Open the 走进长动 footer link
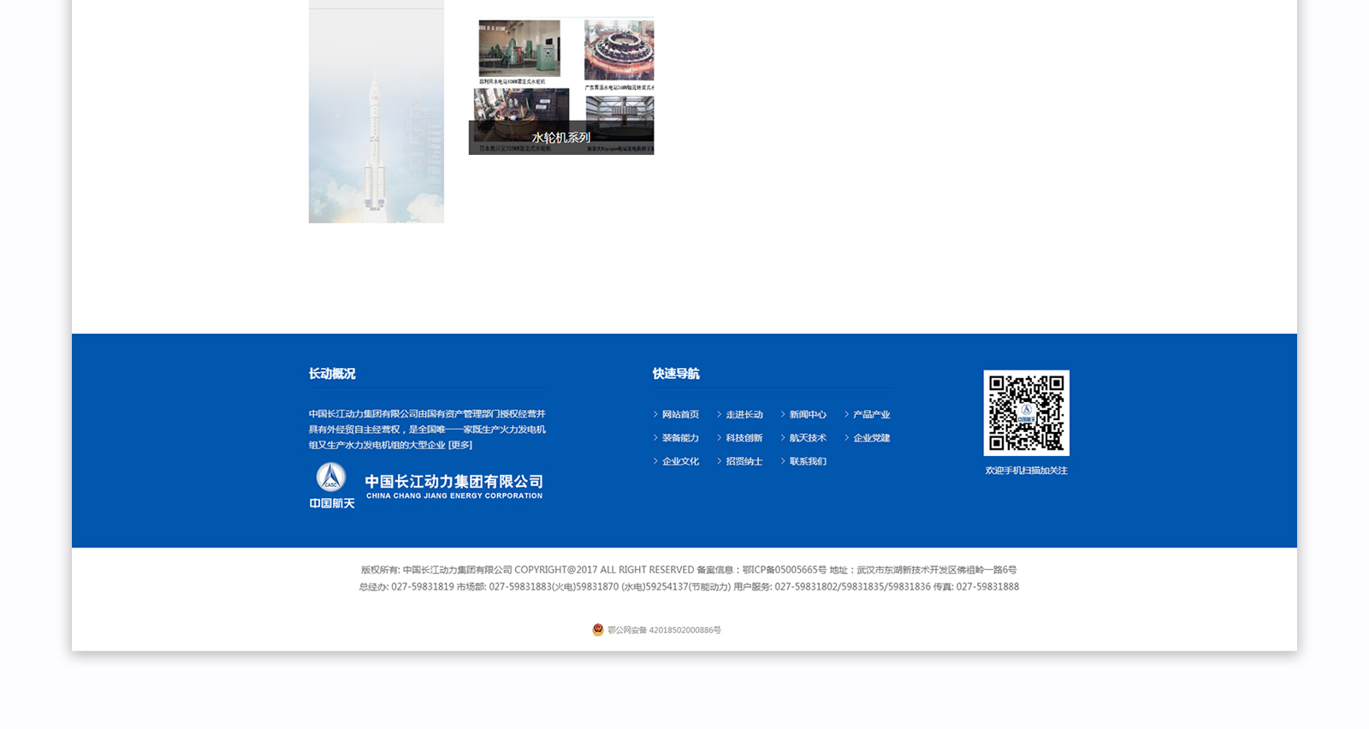The width and height of the screenshot is (1369, 729). coord(744,415)
